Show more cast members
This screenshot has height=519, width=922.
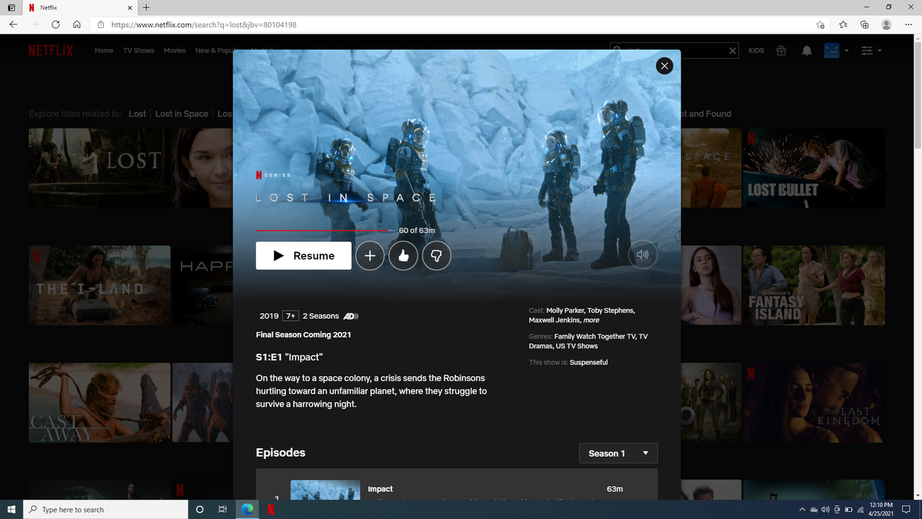click(x=591, y=320)
